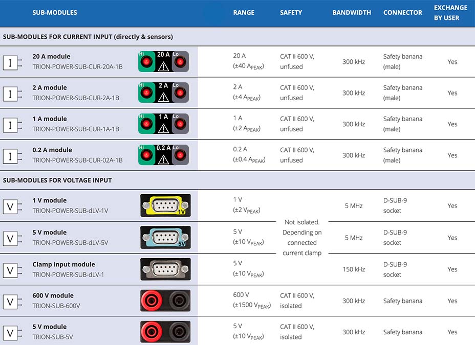Select the current icon for 0.2 A module
The image size is (475, 345).
pyautogui.click(x=11, y=156)
